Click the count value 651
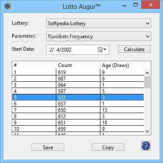163x163 pixels. tap(62, 123)
